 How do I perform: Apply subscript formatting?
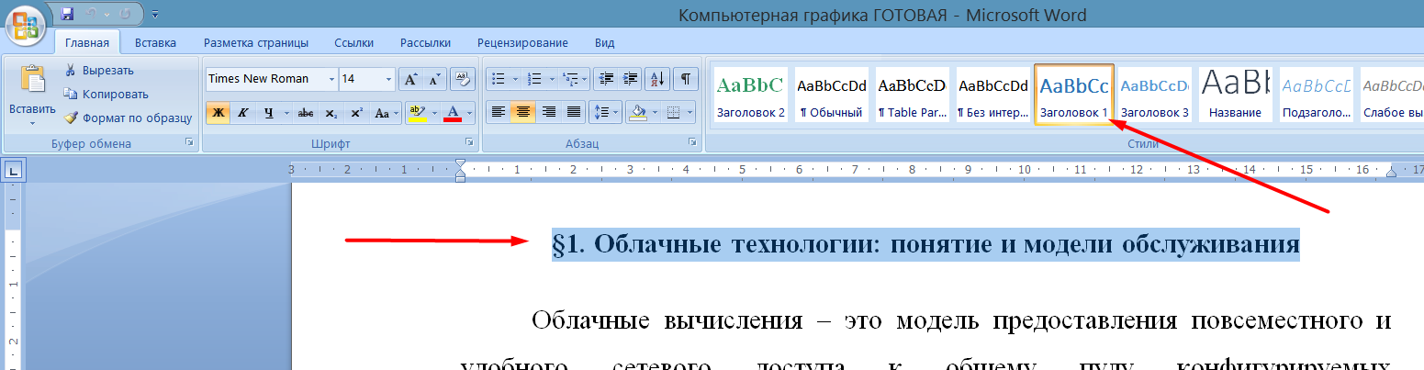(331, 113)
